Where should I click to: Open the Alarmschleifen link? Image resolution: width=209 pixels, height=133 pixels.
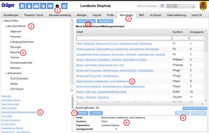click(x=9, y=108)
